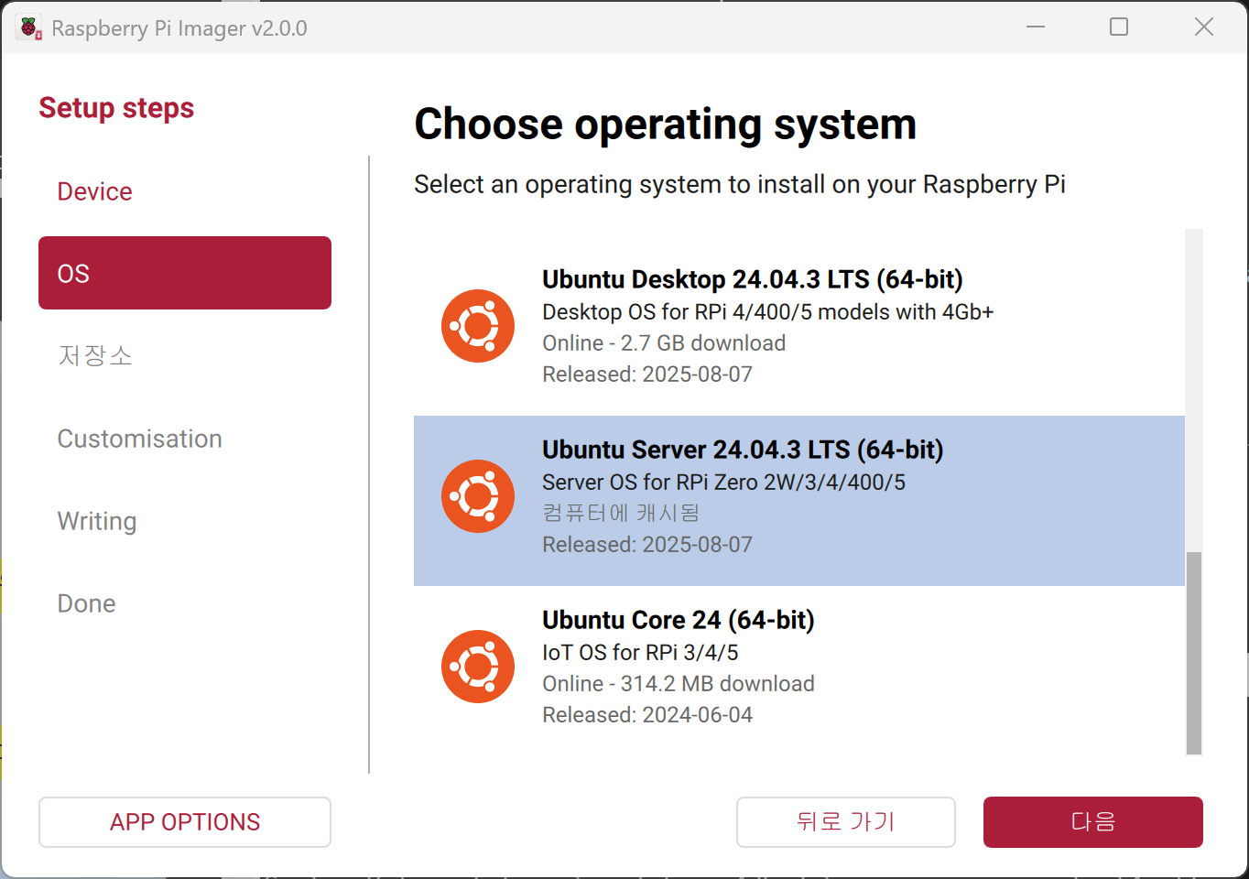Click "Released: 2024-06-04" text

tap(647, 715)
